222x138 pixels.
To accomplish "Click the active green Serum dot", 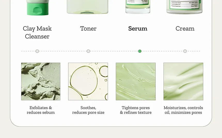I will (140, 51).
